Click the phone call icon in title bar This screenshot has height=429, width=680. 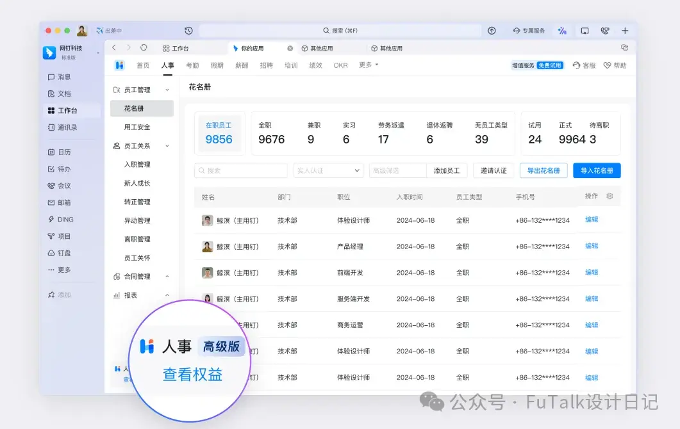click(x=605, y=31)
